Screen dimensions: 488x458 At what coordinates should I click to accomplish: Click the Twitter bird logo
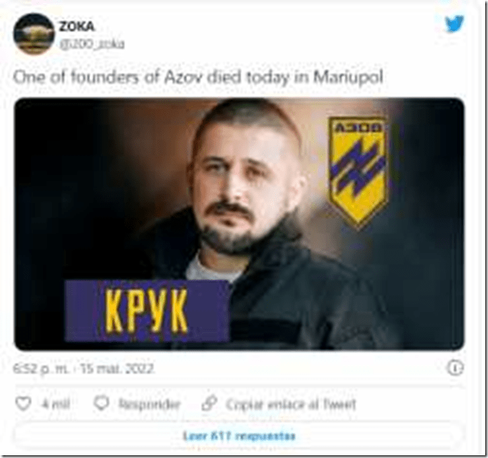tap(454, 24)
